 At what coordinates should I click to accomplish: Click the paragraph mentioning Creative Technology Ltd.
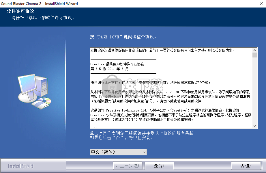click(171, 115)
